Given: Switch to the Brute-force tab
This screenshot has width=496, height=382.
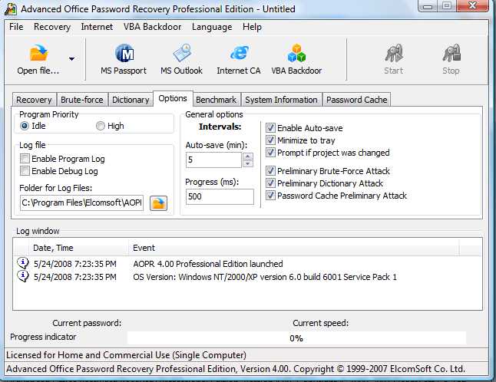Looking at the screenshot, I should click(x=82, y=100).
